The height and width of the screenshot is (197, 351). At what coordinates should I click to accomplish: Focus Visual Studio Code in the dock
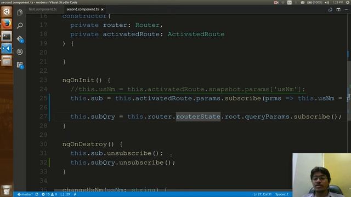7,49
